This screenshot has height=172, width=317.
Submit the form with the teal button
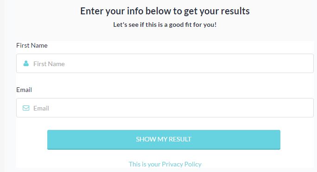[x=164, y=140]
